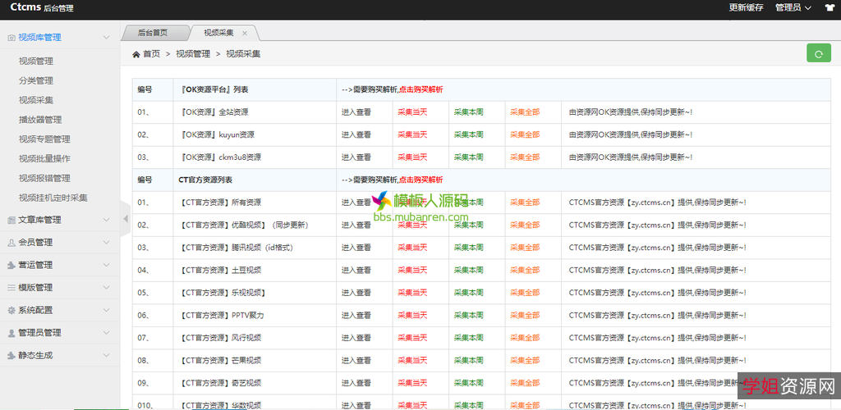Image resolution: width=841 pixels, height=410 pixels.
Task: Click the puzzle icon beside 静态生成
Action: coord(11,355)
